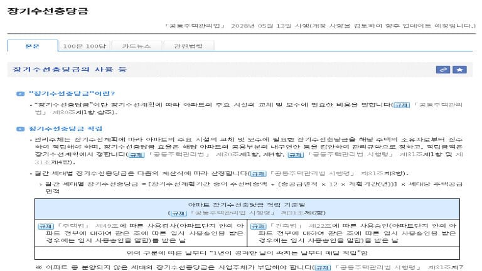Open 규제 badge after 비용을 말합니다
Viewport: 482px width, 271px height.
click(x=402, y=105)
